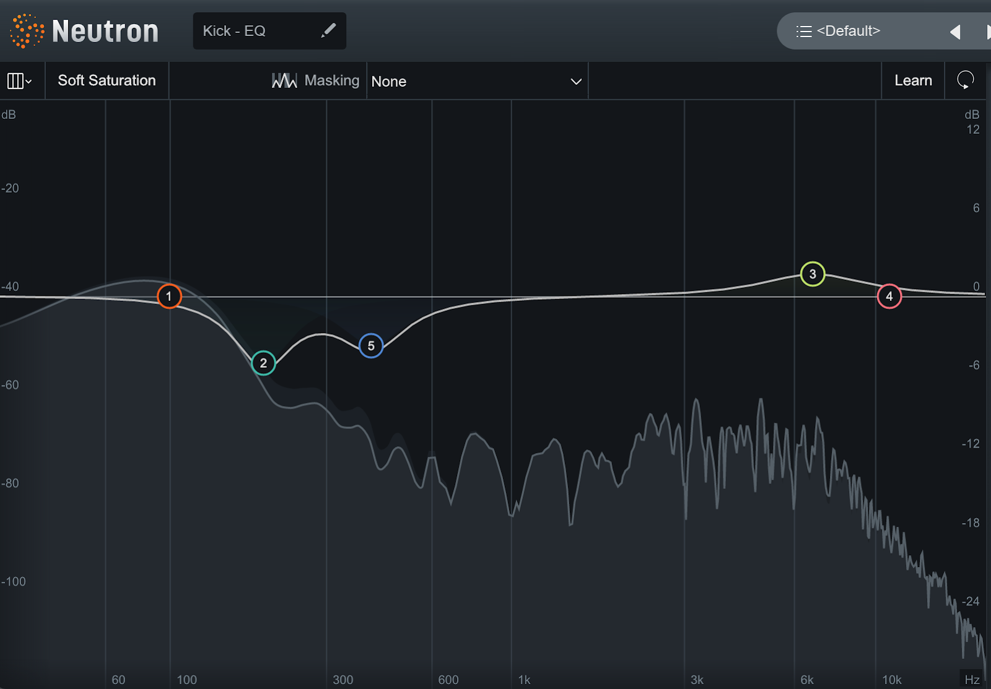Select the teal EQ band node 2
The width and height of the screenshot is (991, 689).
[x=263, y=363]
